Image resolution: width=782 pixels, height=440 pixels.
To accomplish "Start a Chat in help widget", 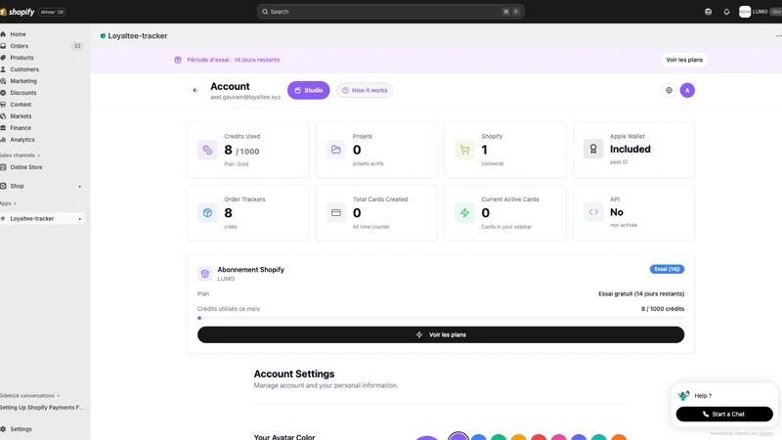I will [724, 414].
